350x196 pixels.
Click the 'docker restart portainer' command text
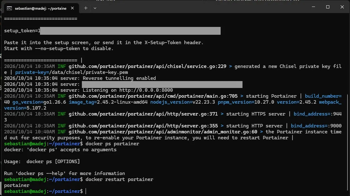[119, 179]
